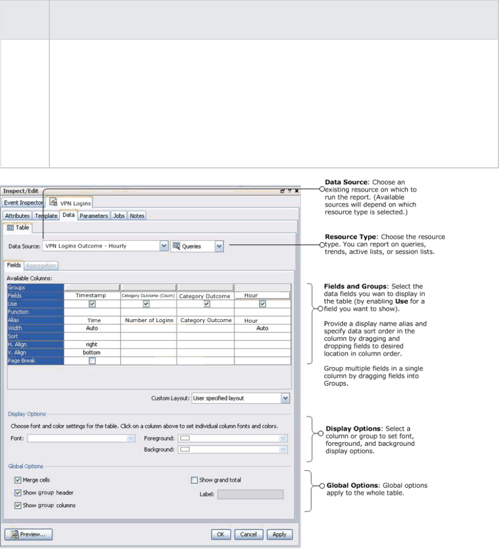Click the Groups cell above Timestamp

click(x=92, y=288)
